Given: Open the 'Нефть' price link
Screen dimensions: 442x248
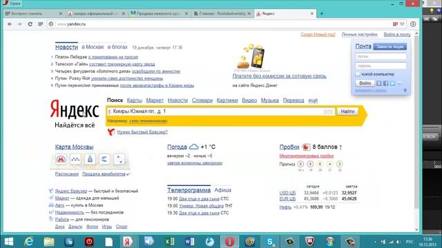Looking at the screenshot, I should click(285, 207).
